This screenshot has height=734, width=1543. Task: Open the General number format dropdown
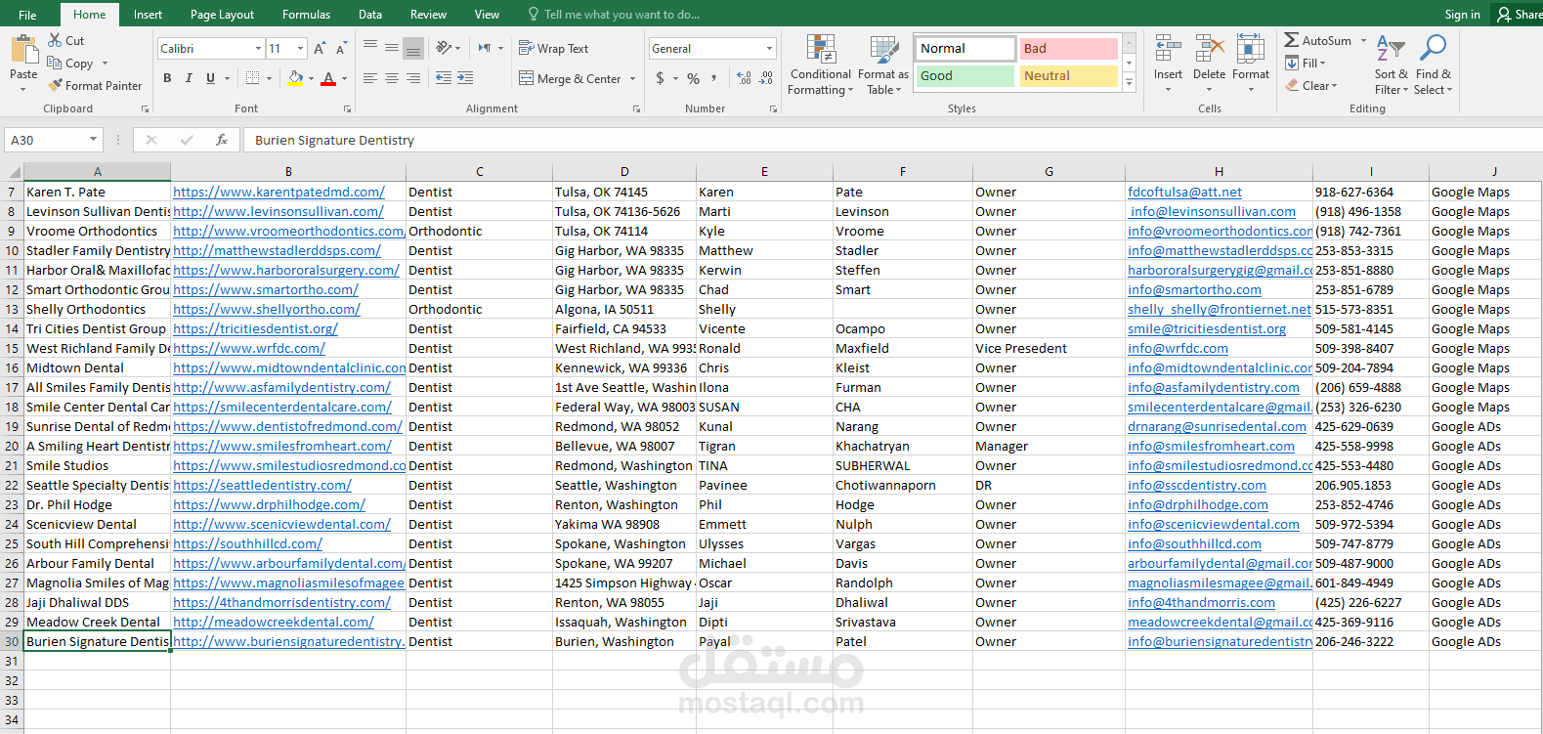pyautogui.click(x=769, y=48)
